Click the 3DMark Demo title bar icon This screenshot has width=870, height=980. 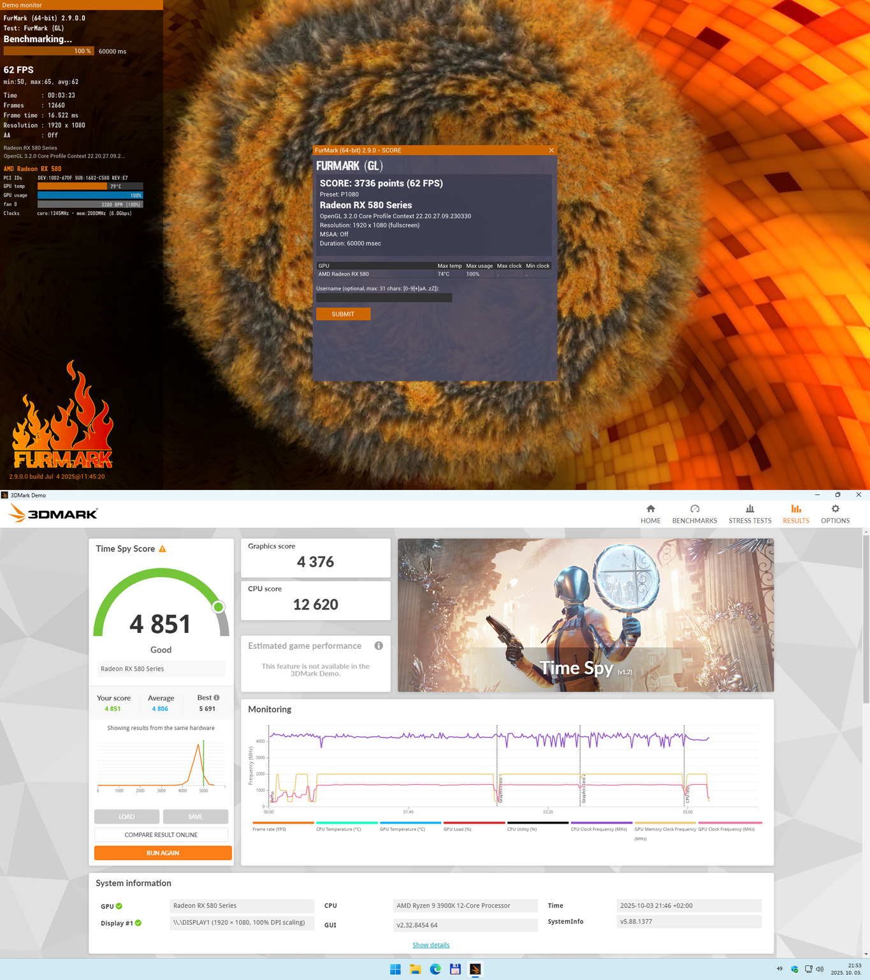(5, 495)
